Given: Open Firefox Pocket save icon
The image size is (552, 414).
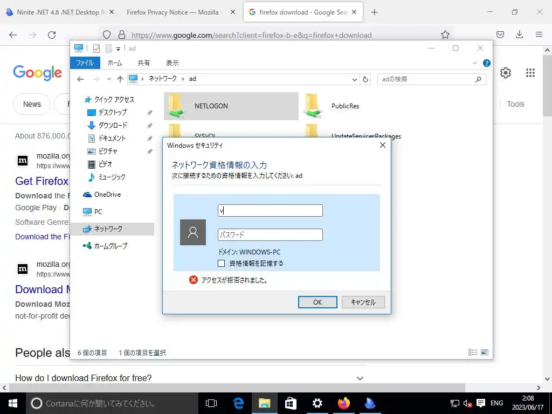Looking at the screenshot, I should pyautogui.click(x=500, y=34).
